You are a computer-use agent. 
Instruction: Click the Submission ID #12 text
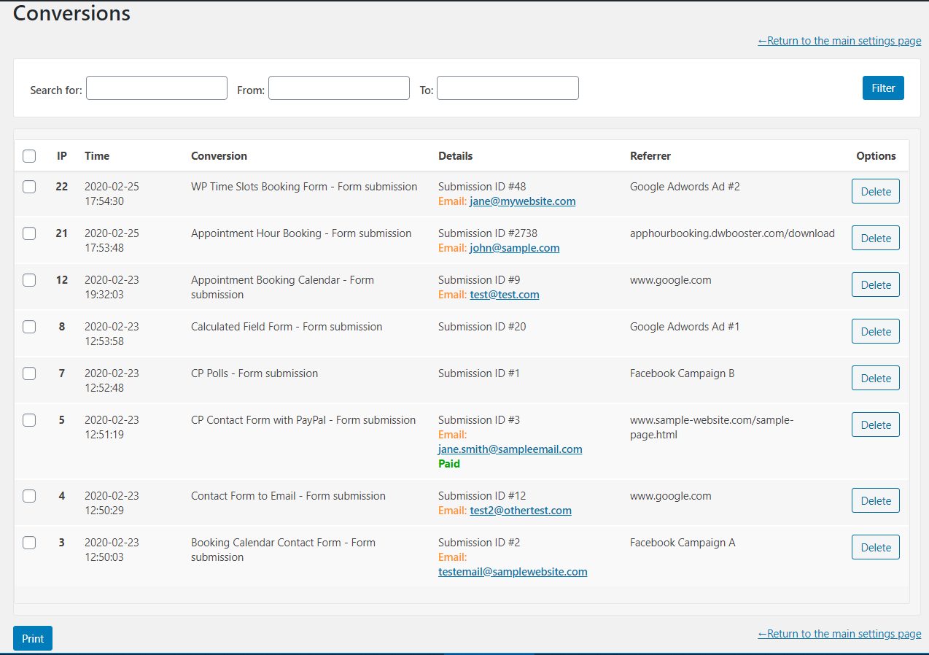pos(482,496)
